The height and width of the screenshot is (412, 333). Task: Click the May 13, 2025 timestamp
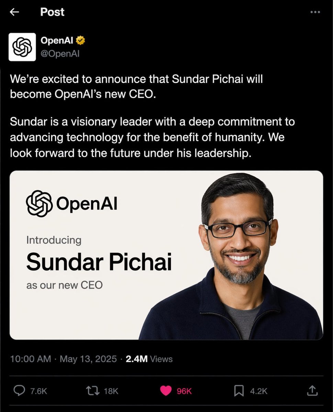point(88,359)
